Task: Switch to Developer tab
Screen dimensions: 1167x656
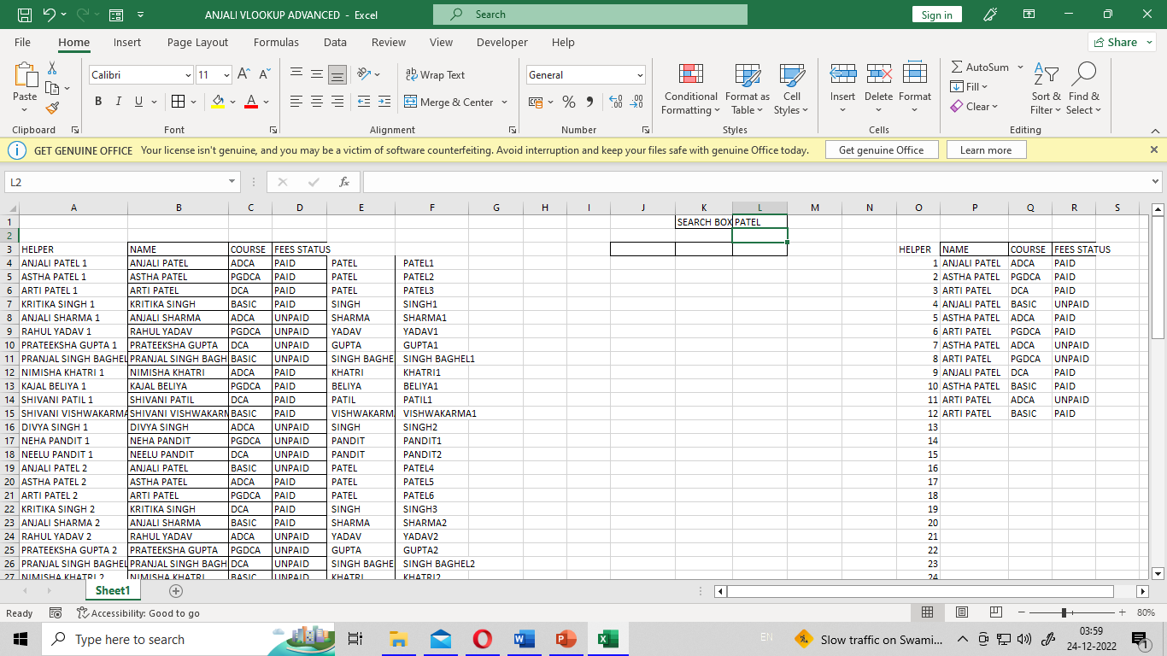Action: (x=502, y=42)
